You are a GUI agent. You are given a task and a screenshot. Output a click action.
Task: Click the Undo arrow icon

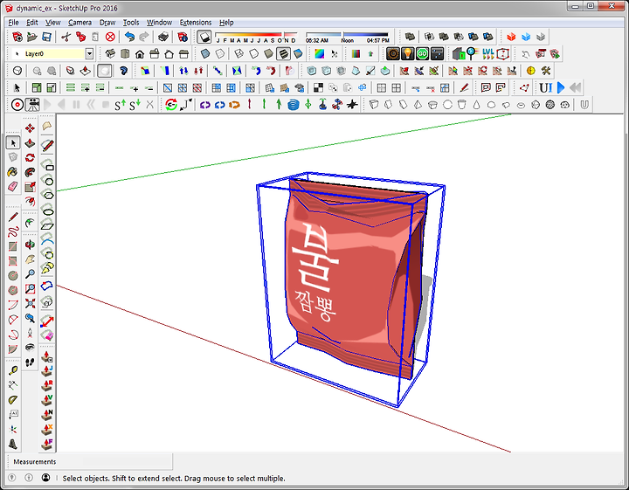pyautogui.click(x=129, y=37)
